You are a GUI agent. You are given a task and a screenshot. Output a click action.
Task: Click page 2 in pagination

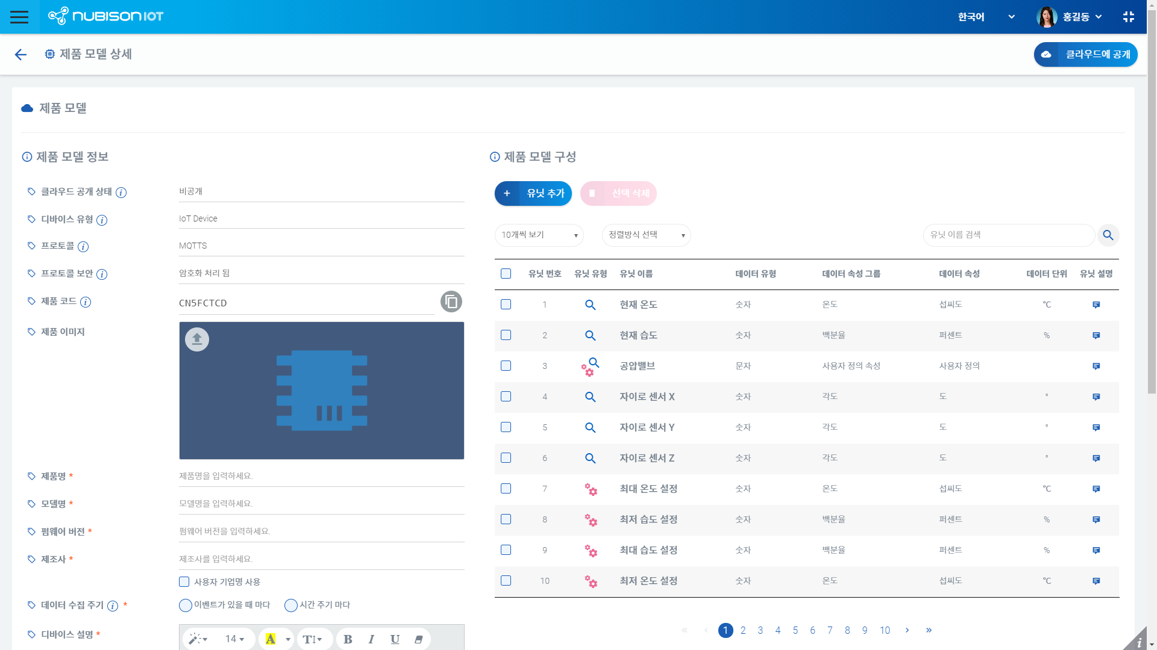[x=743, y=630]
